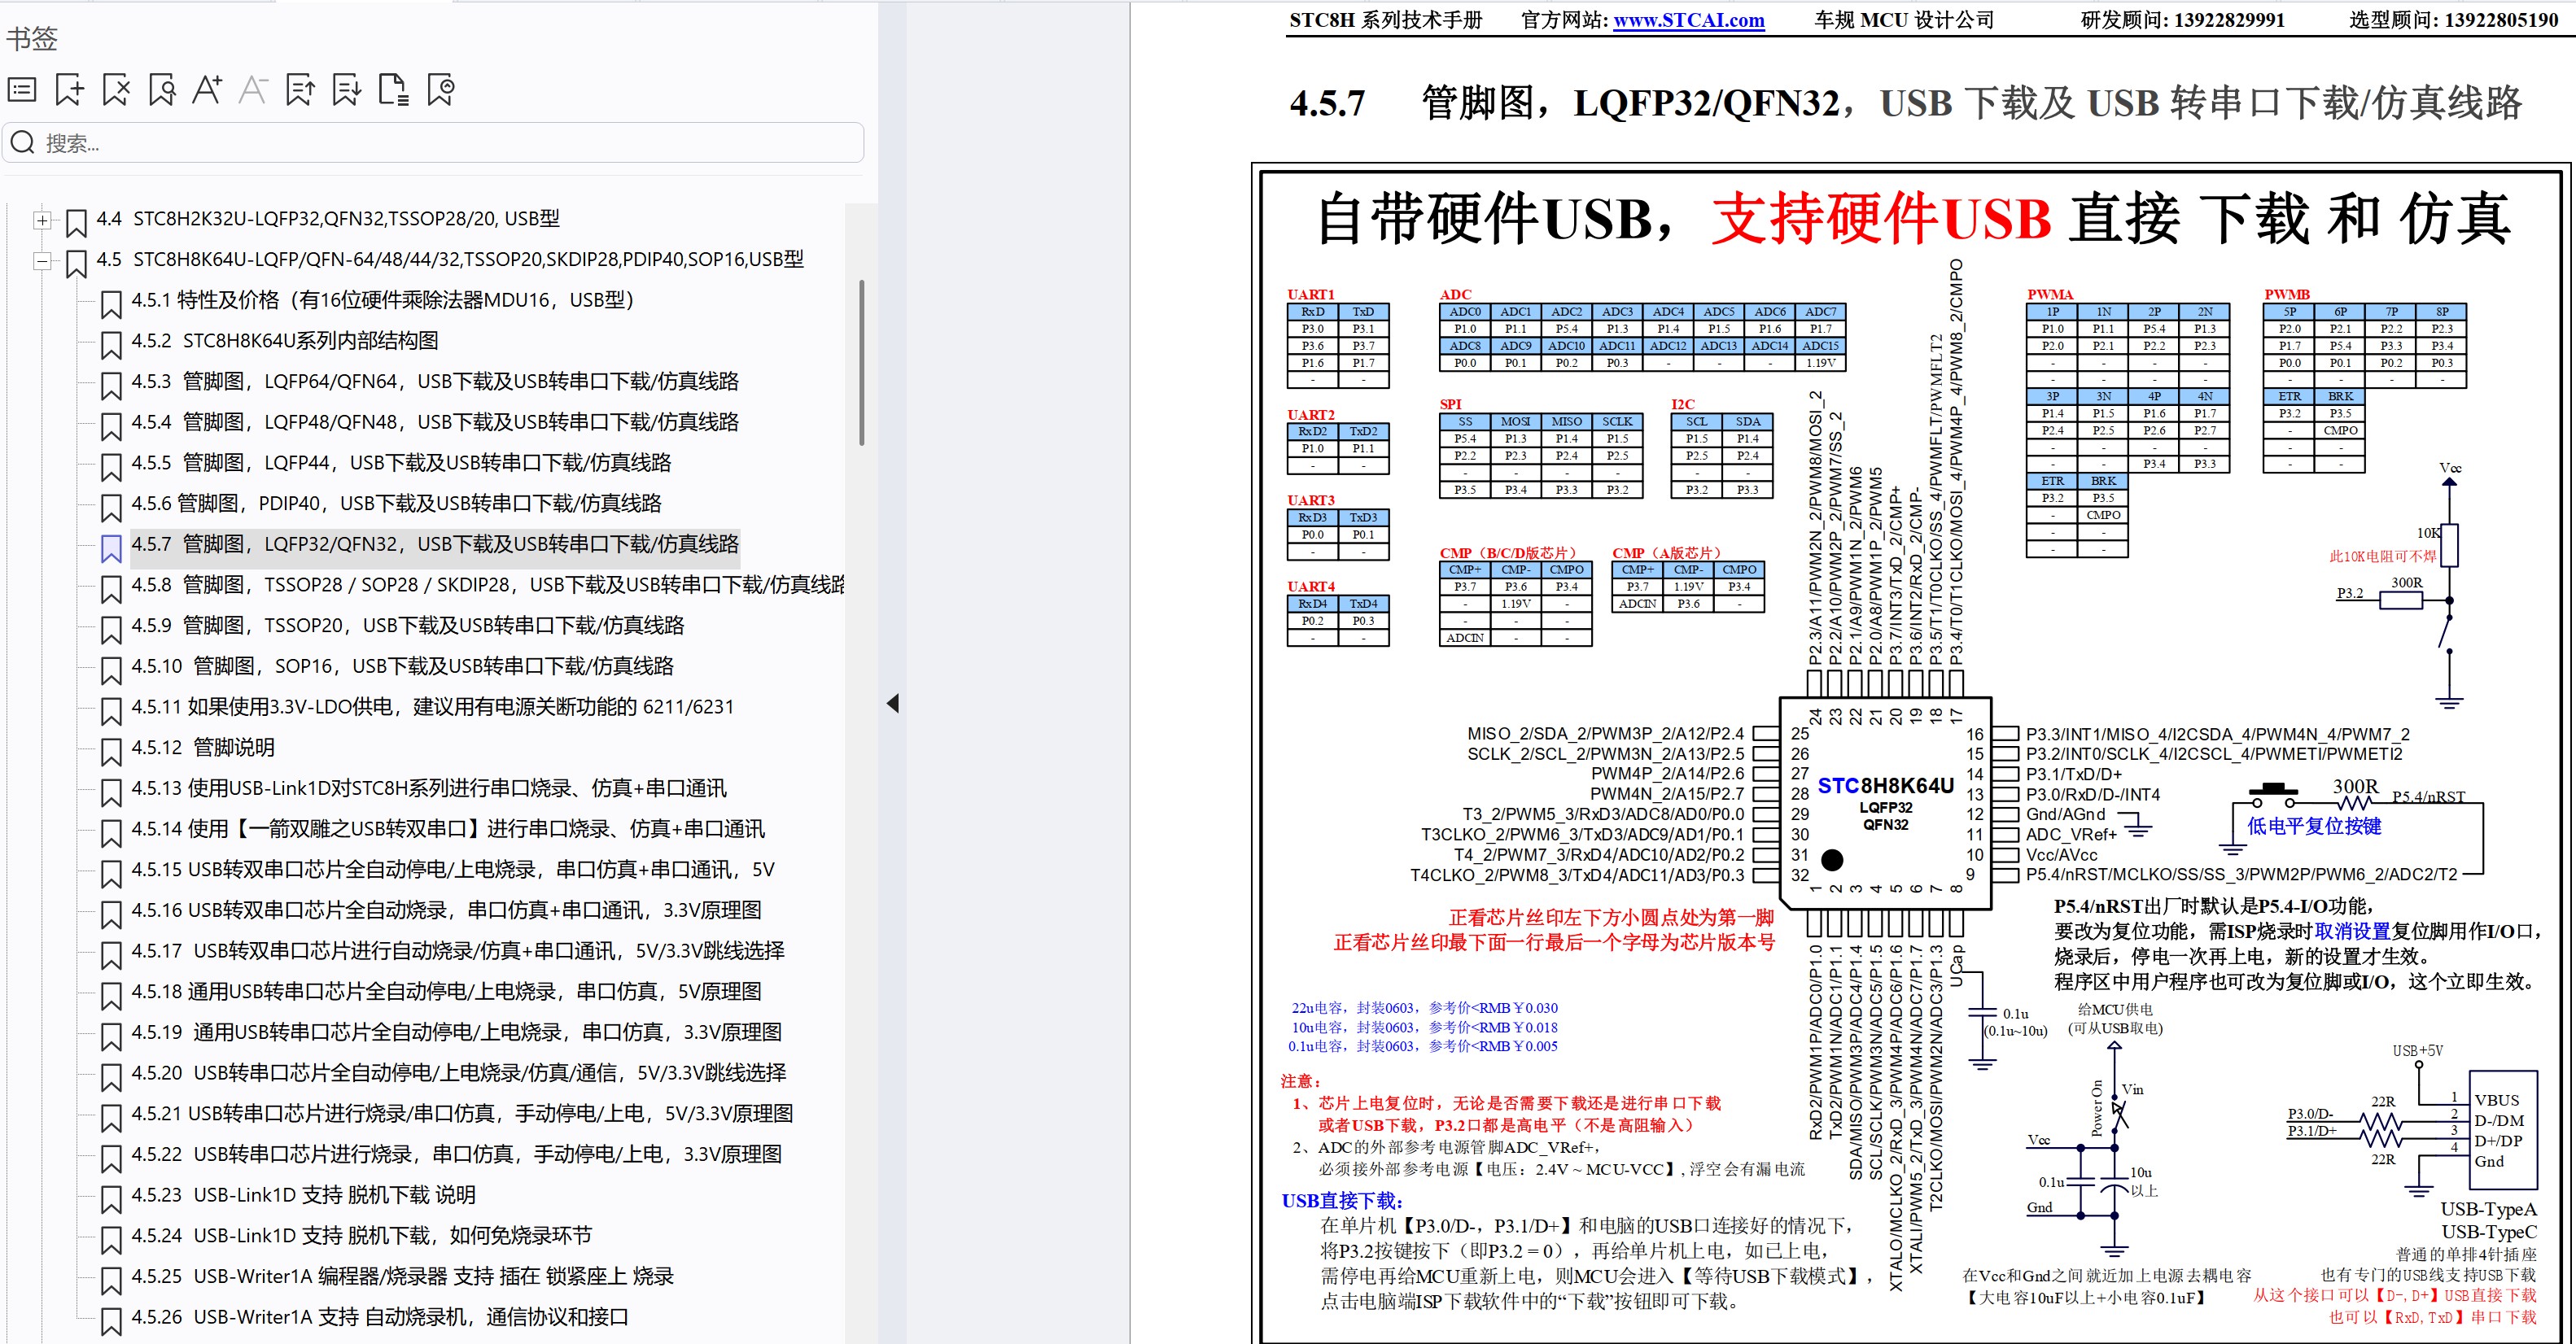Add a new bookmark using the add icon
The height and width of the screenshot is (1344, 2576).
pyautogui.click(x=68, y=90)
